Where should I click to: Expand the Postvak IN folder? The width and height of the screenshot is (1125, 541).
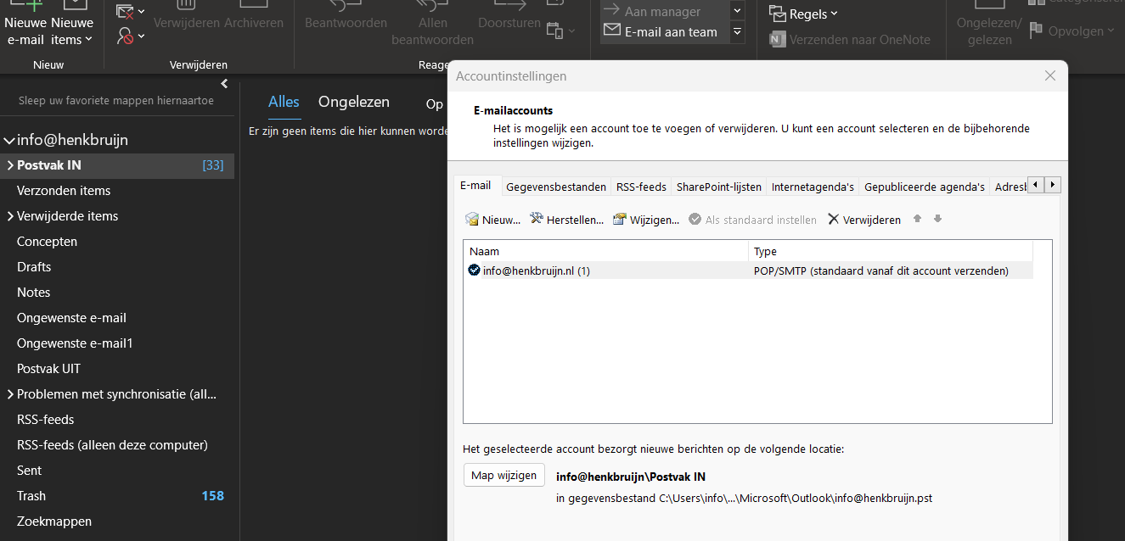coord(10,165)
